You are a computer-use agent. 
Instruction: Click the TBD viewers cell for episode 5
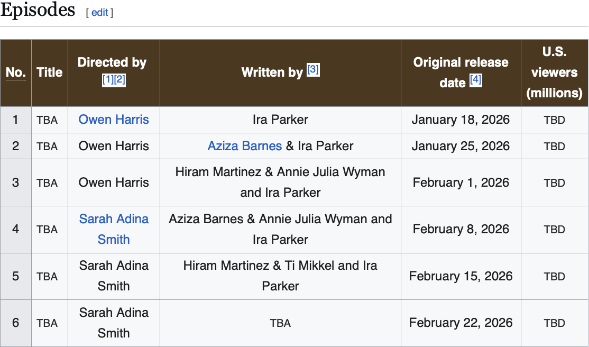click(x=555, y=276)
